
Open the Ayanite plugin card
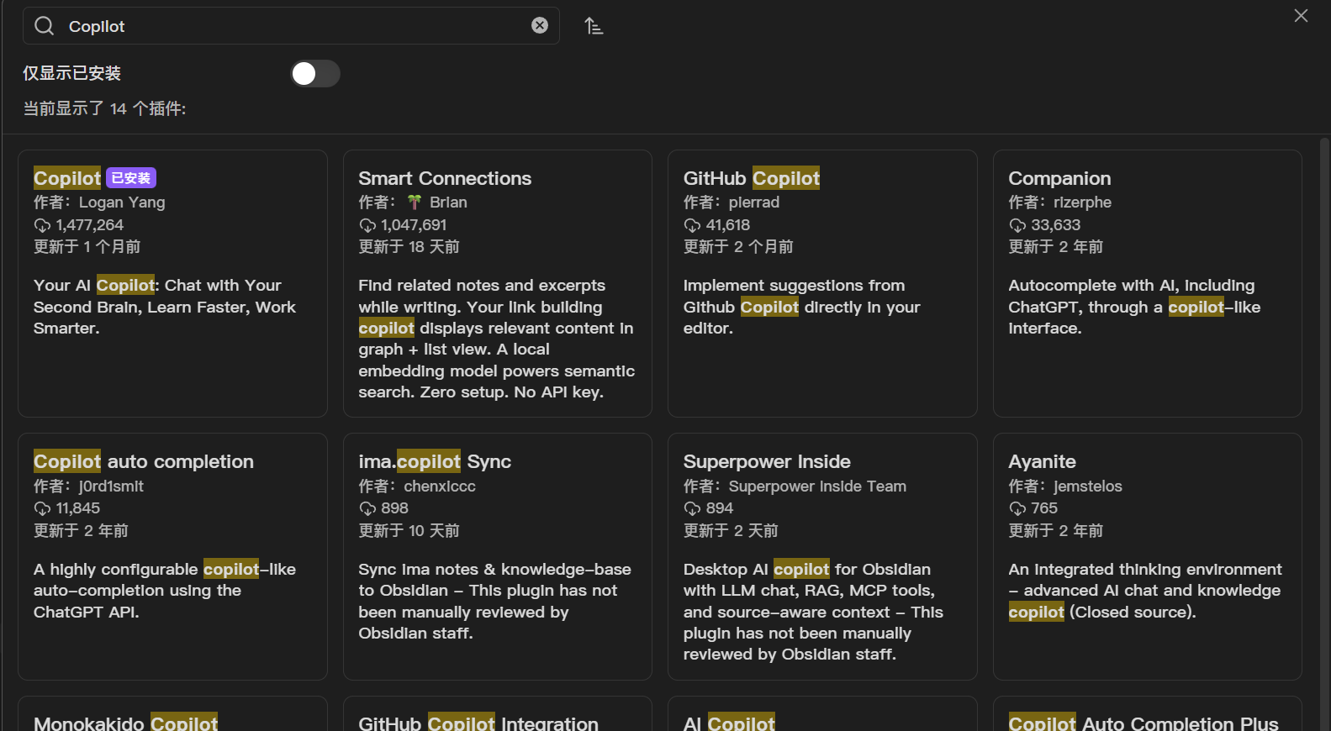1148,556
